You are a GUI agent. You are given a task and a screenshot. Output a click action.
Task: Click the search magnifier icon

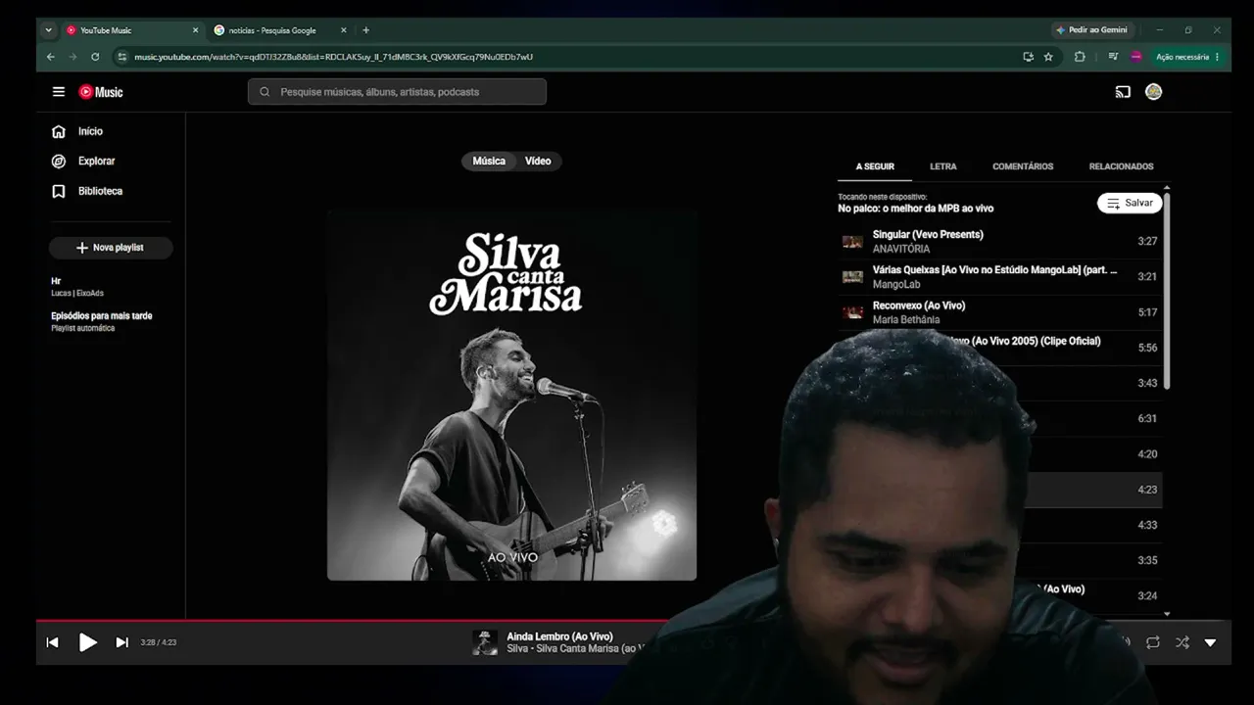point(265,92)
